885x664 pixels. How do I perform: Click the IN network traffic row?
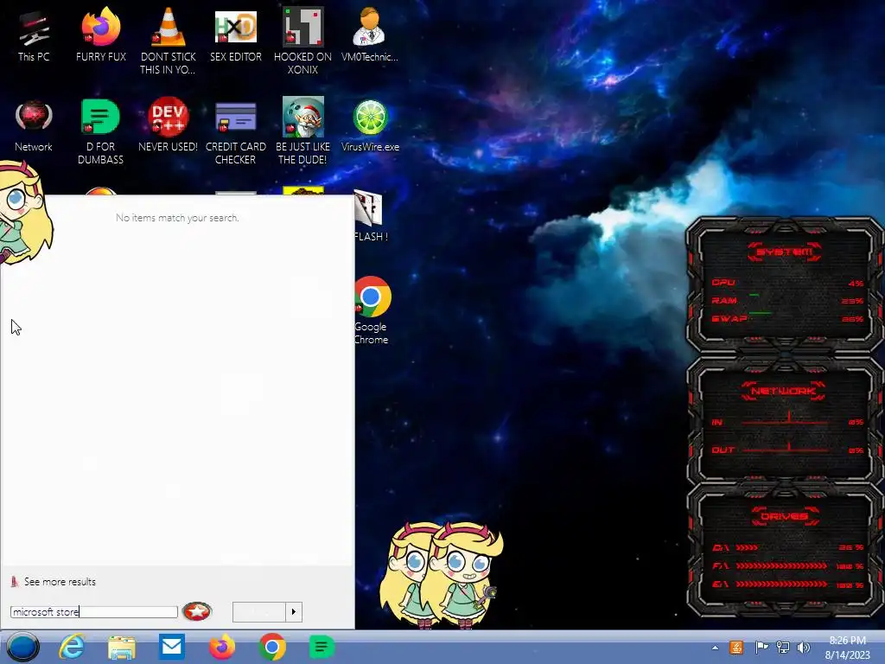coord(787,422)
